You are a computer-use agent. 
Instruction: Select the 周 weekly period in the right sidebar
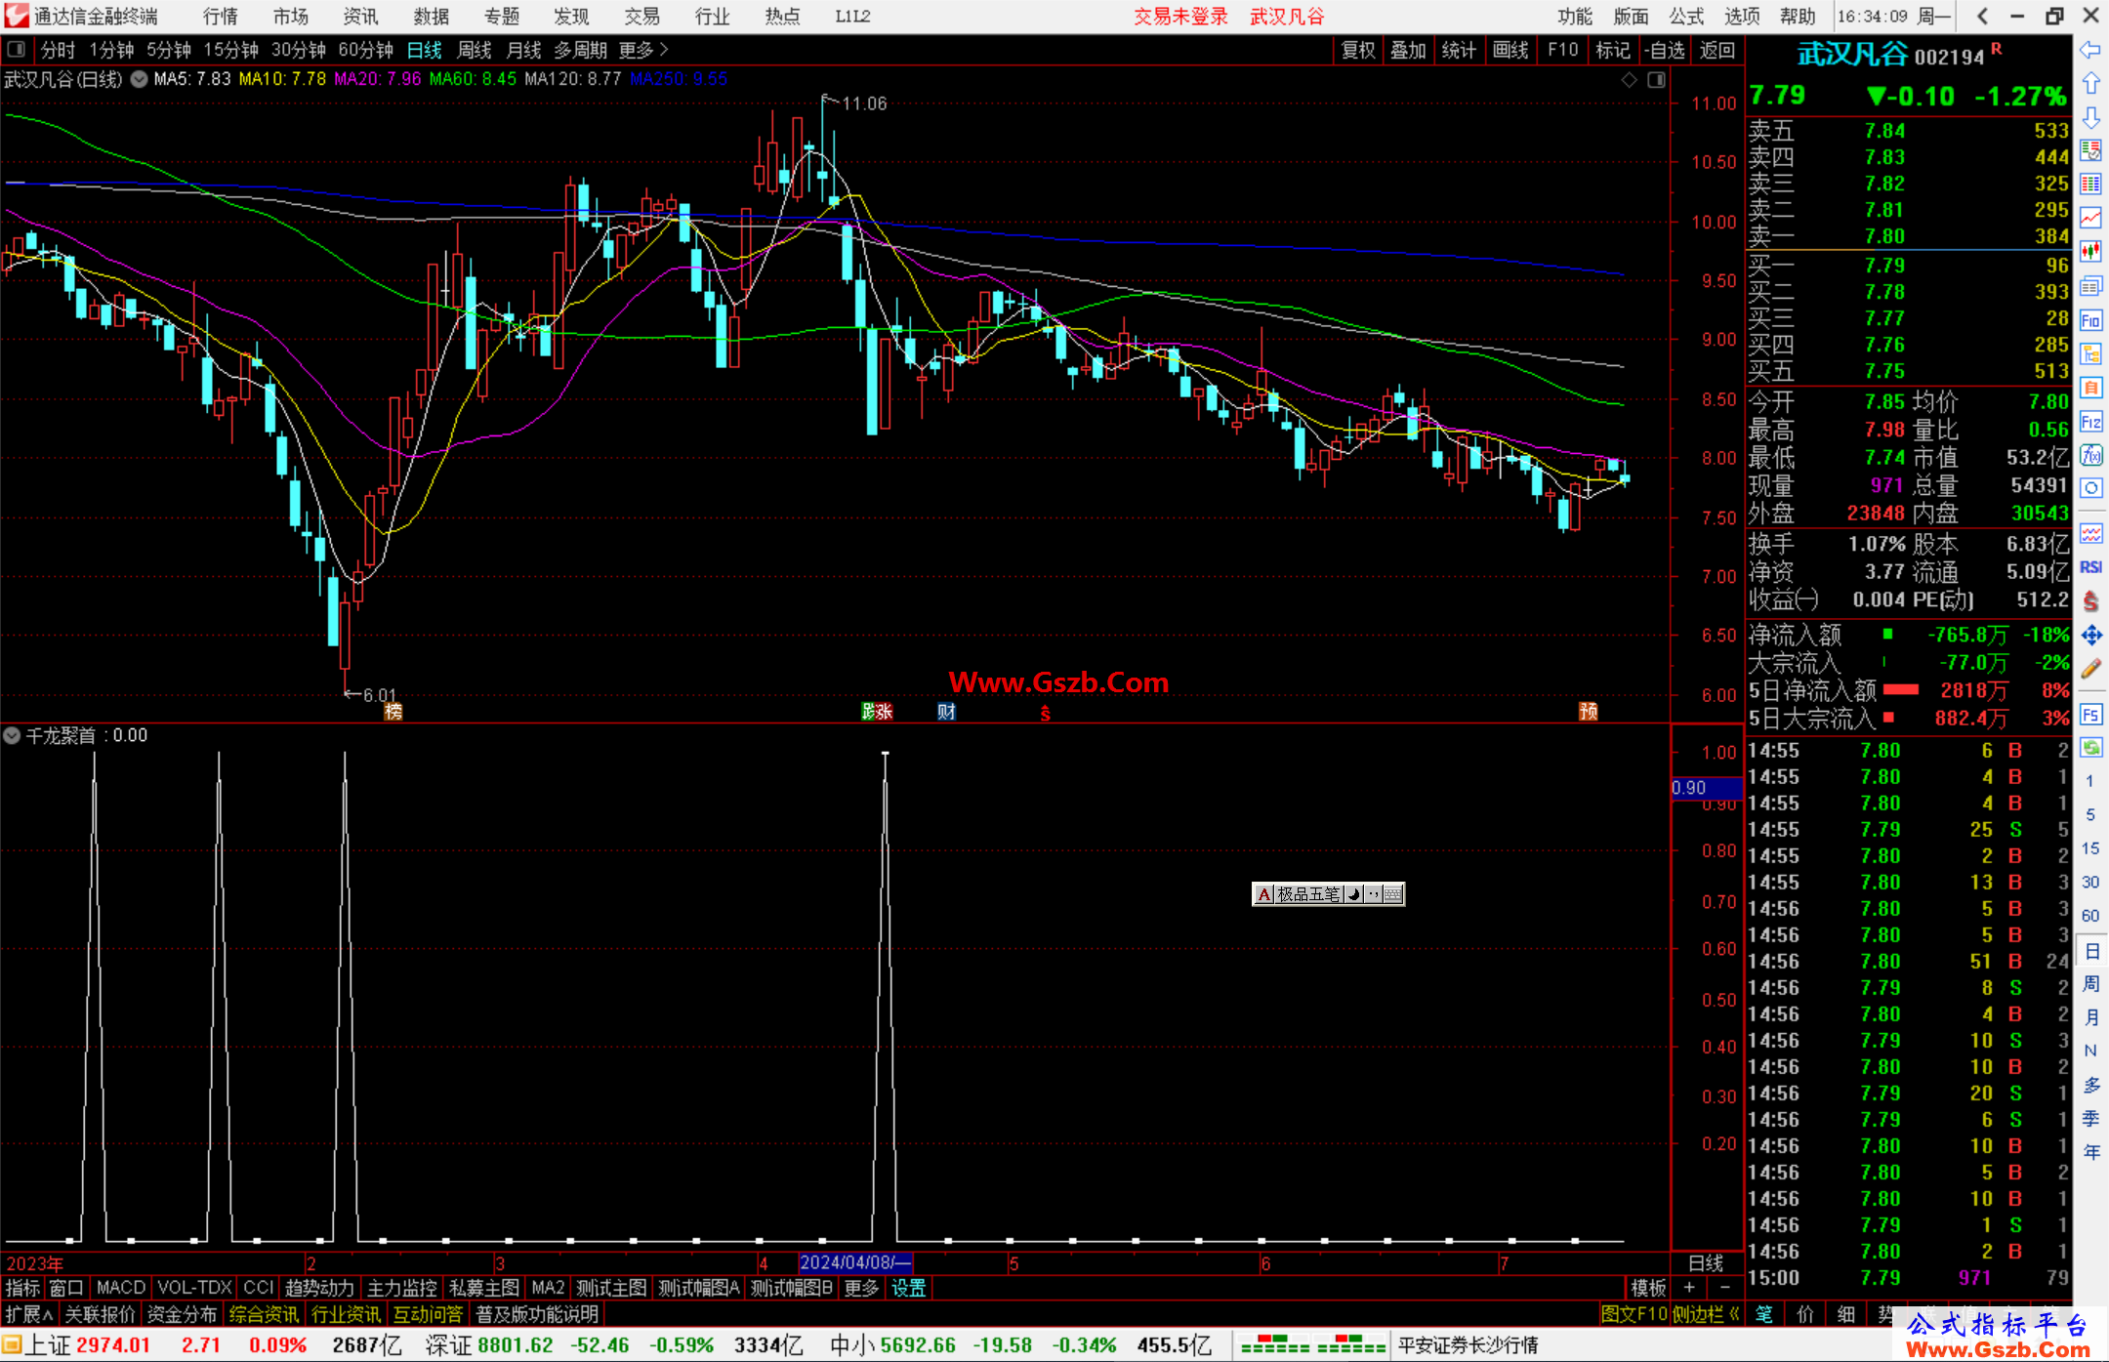2090,983
